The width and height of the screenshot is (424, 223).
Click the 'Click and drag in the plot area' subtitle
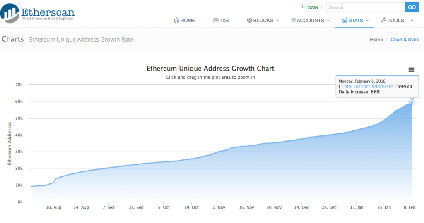tap(210, 77)
